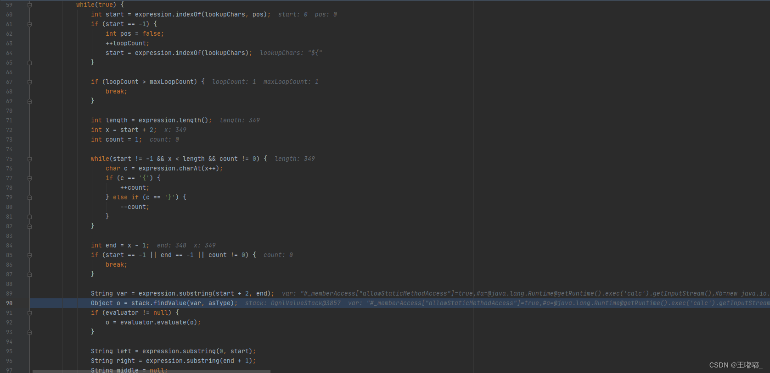Click the 'String middle = null;' statement
This screenshot has width=770, height=373.
pyautogui.click(x=129, y=370)
